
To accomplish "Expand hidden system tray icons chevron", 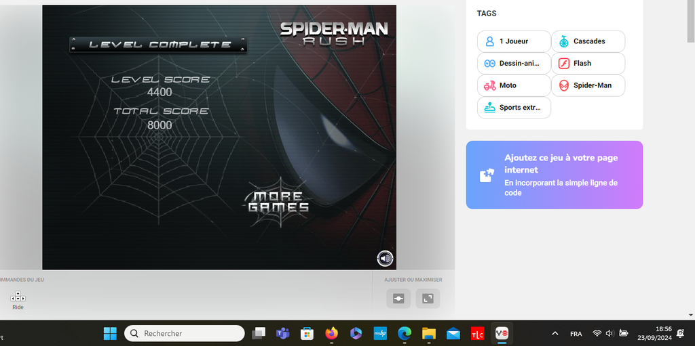I will pyautogui.click(x=555, y=333).
